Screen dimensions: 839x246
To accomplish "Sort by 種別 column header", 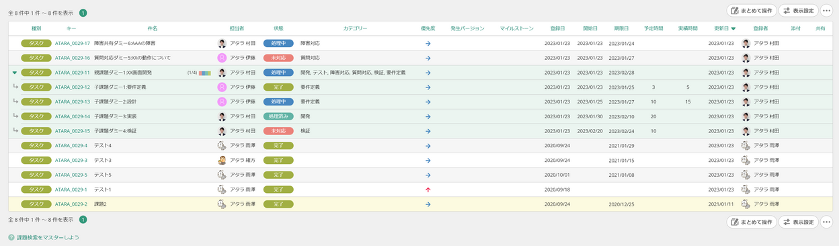I will coord(36,28).
